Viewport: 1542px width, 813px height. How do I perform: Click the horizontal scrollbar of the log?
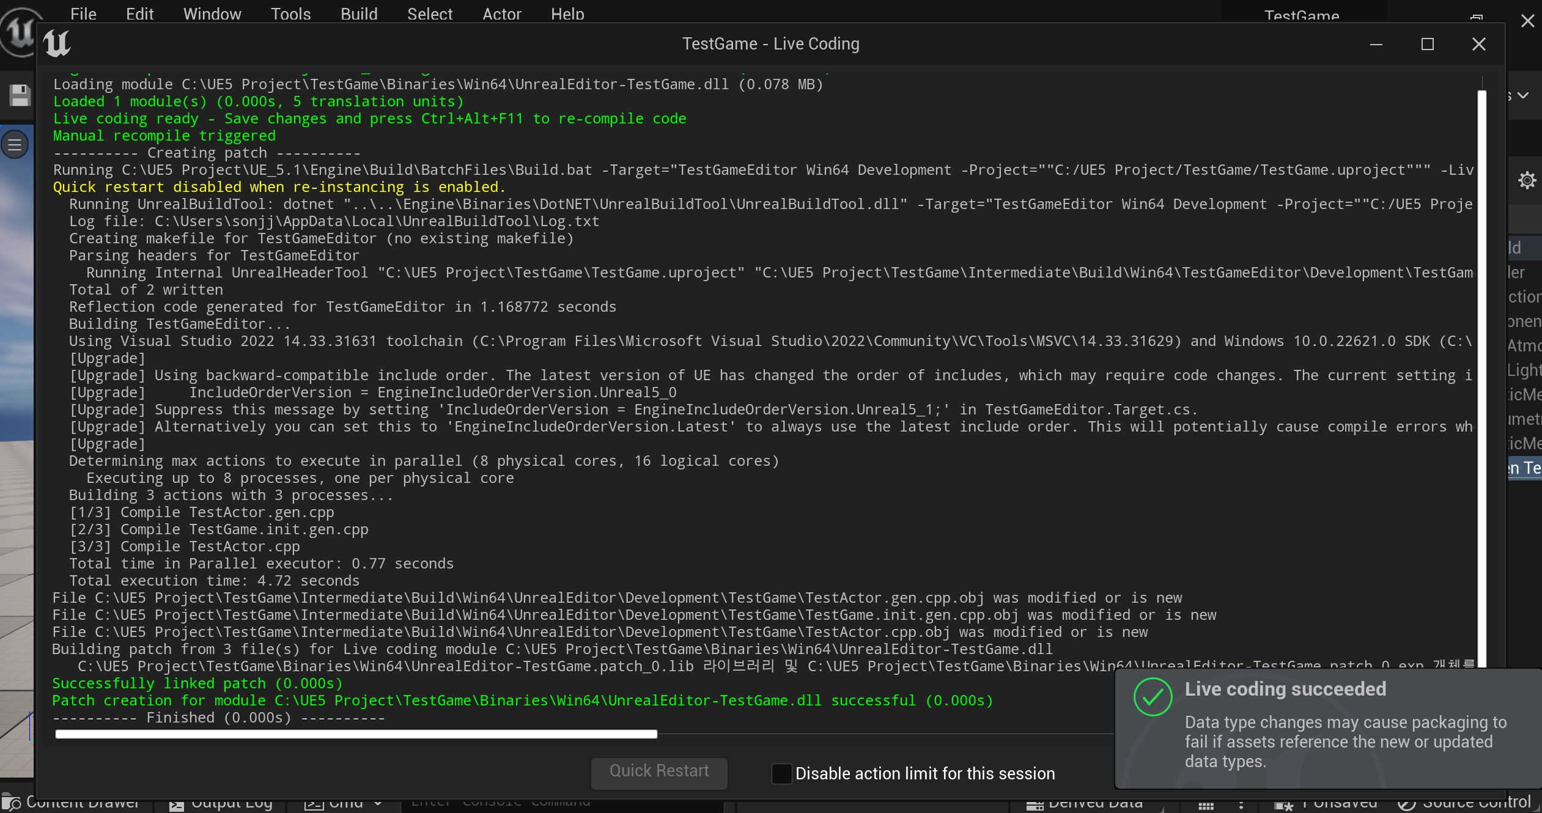[x=356, y=734]
